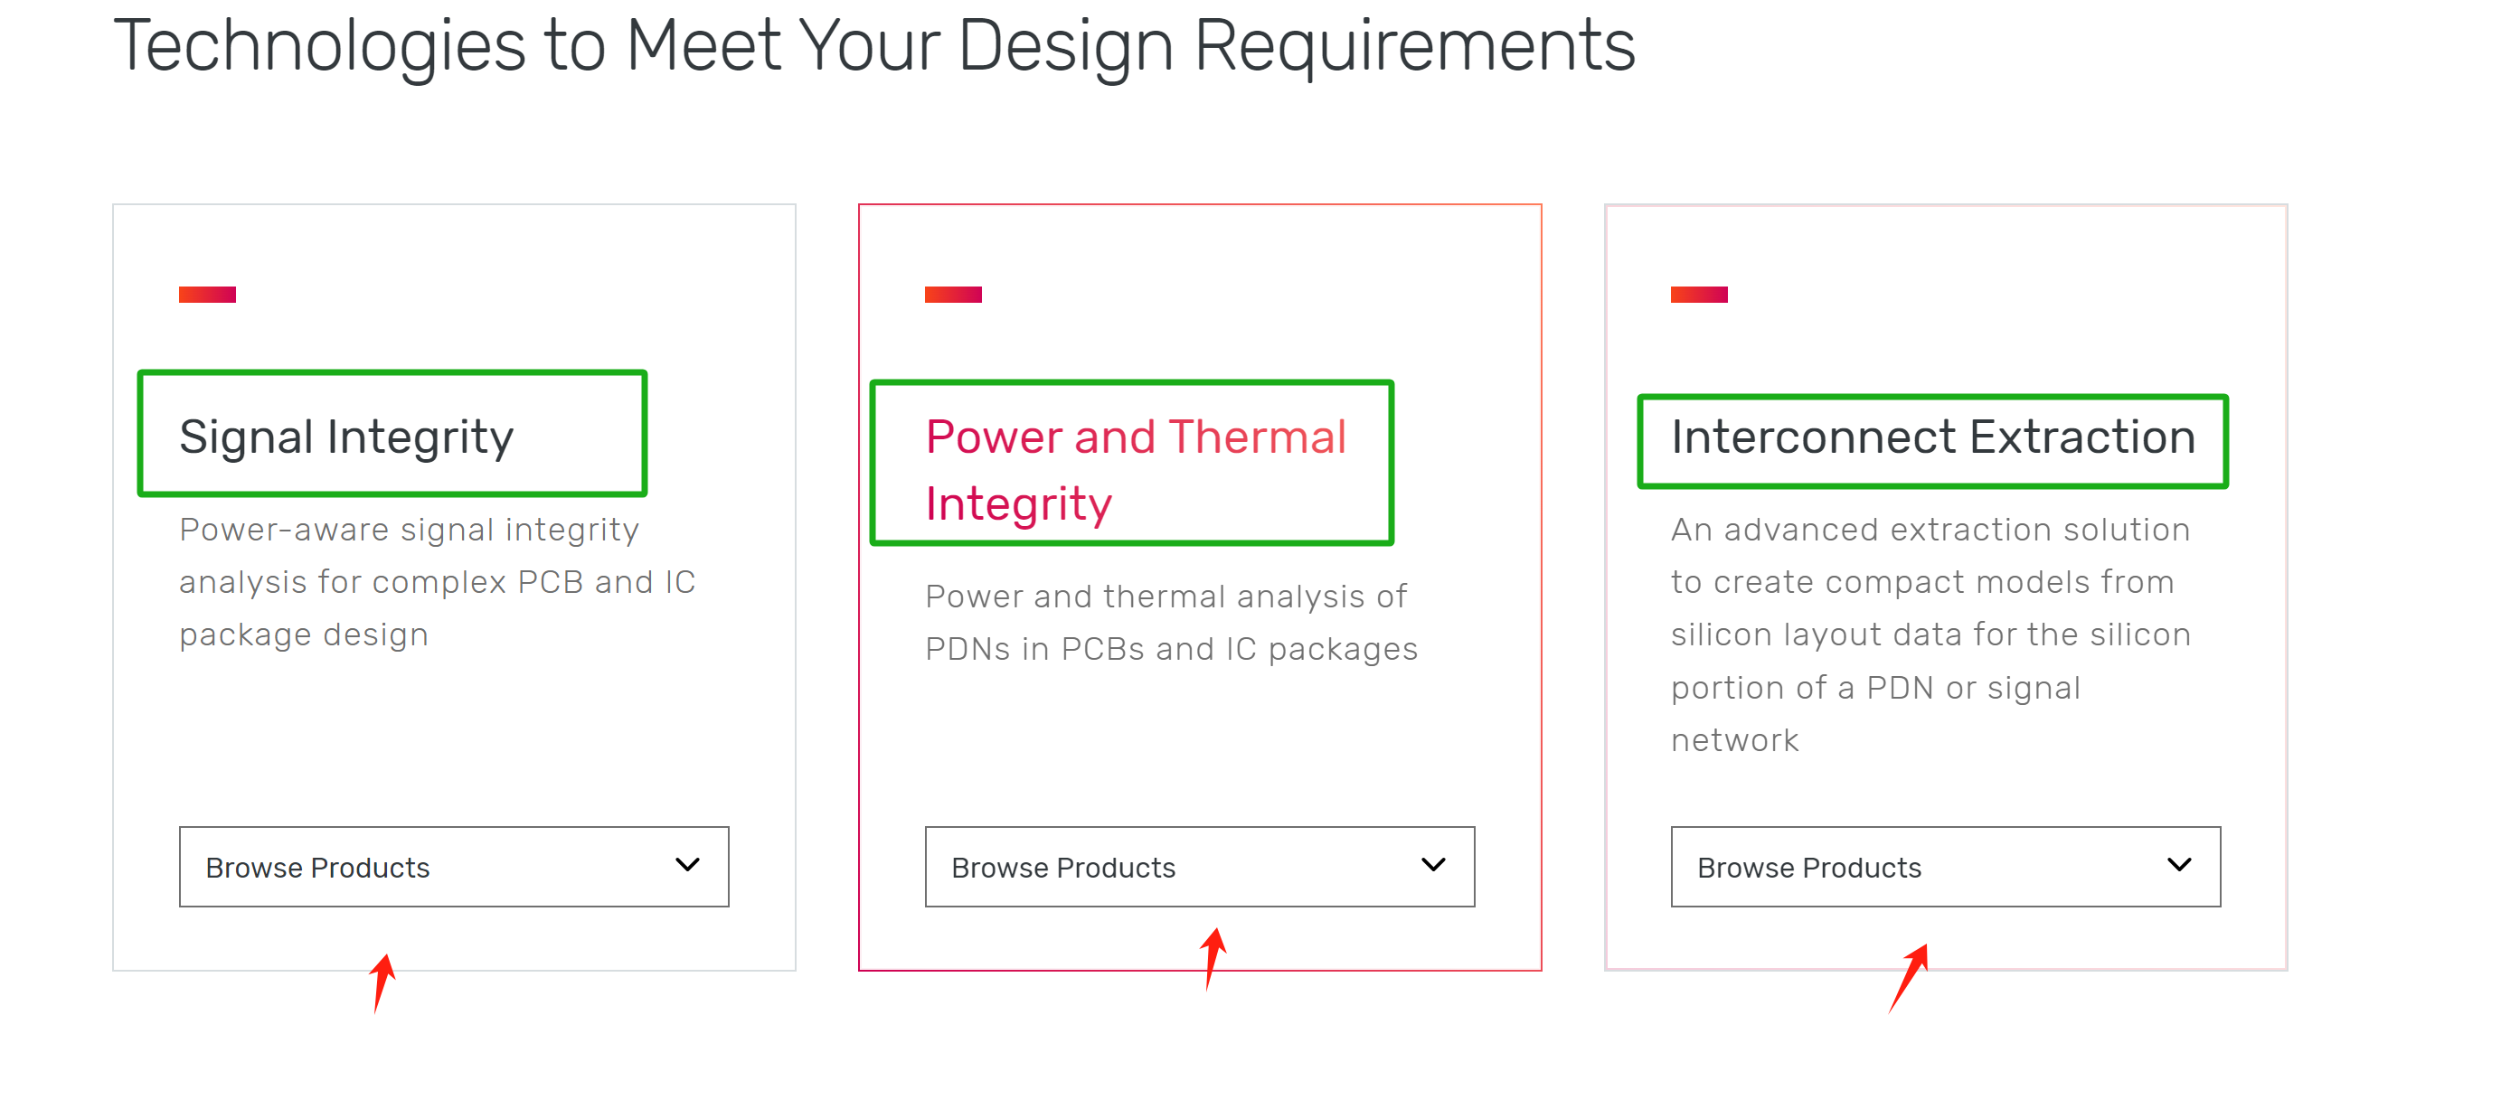The image size is (2520, 1109).
Task: Open the Interconnect Extraction title link
Action: pos(1933,437)
